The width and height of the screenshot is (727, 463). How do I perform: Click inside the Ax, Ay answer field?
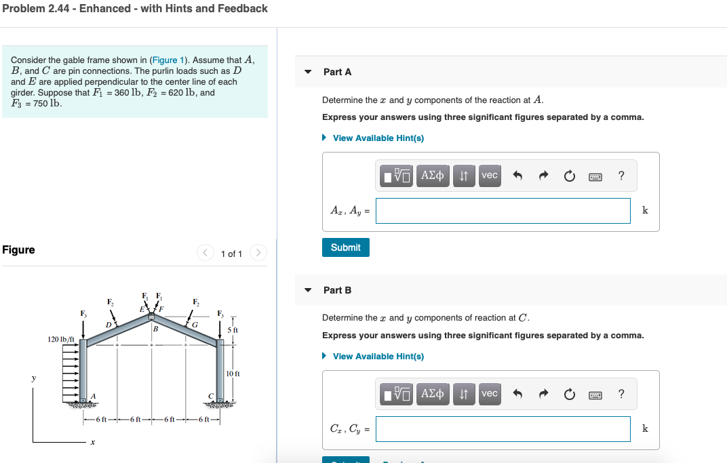coord(502,210)
